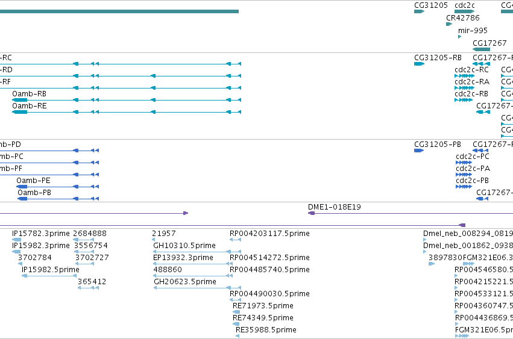Select the cdc2c-RB transcript label
The image size is (513, 339).
click(471, 94)
